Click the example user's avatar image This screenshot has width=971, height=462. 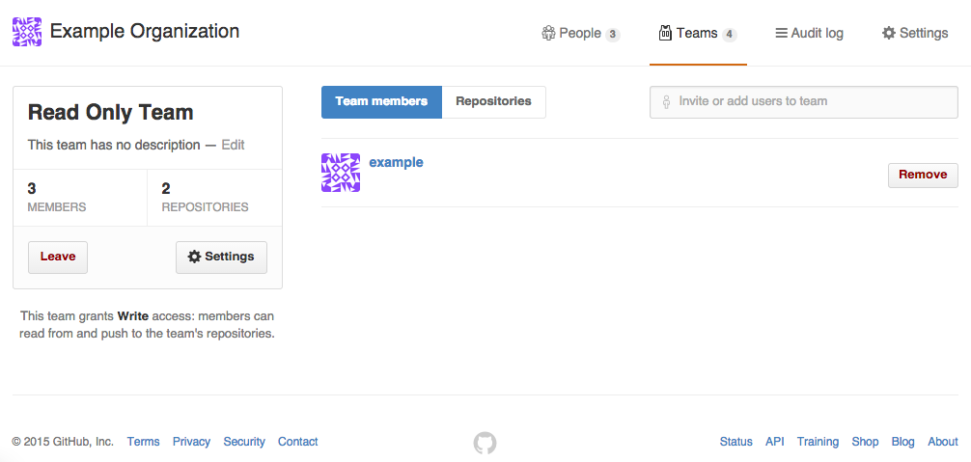(340, 173)
